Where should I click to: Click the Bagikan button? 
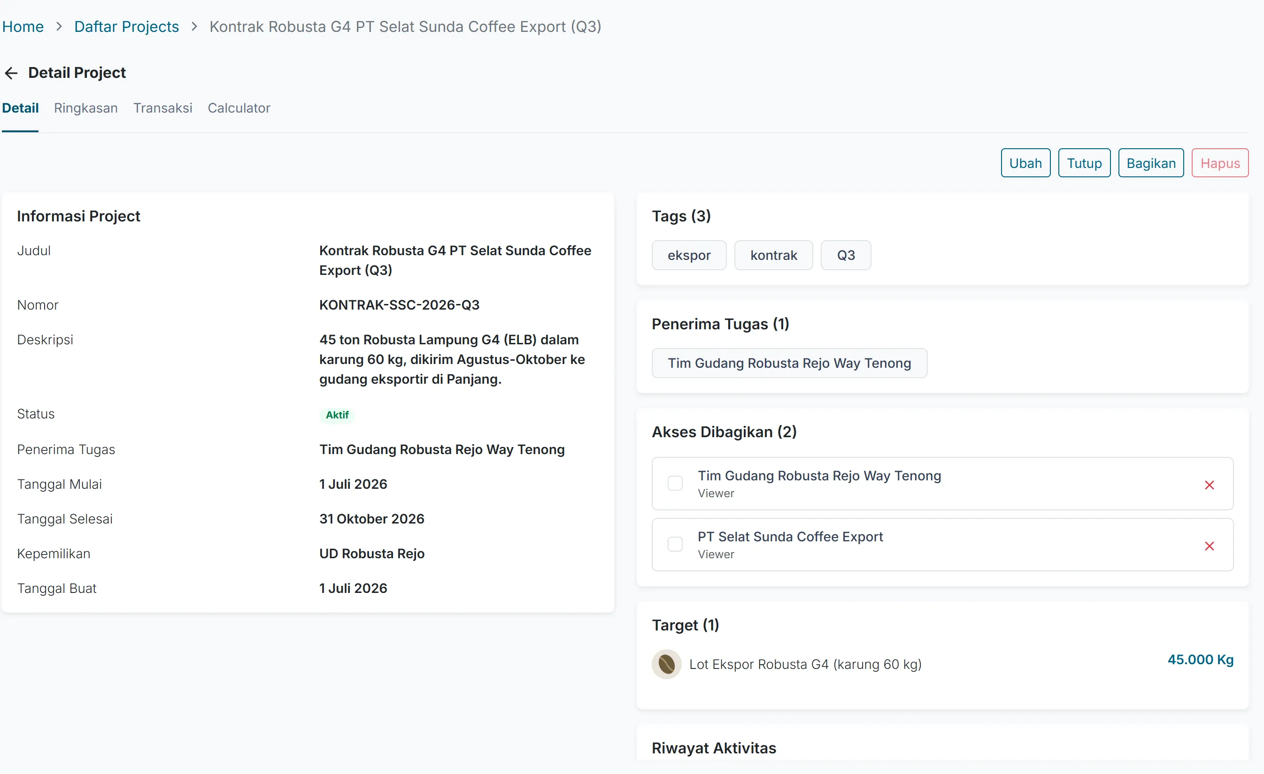(1151, 163)
